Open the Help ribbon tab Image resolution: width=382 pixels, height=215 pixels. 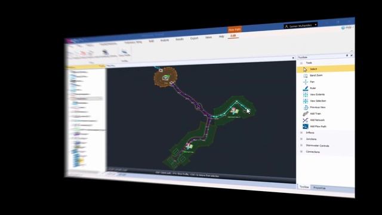[x=221, y=36]
